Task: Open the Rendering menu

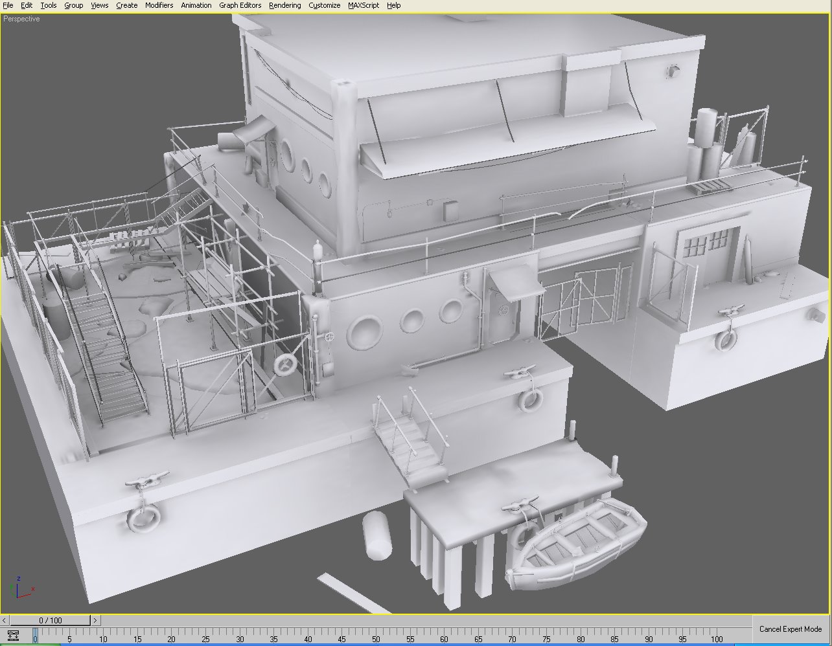Action: point(284,5)
